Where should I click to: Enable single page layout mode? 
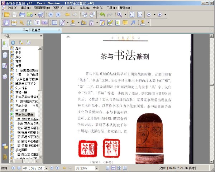point(107,168)
